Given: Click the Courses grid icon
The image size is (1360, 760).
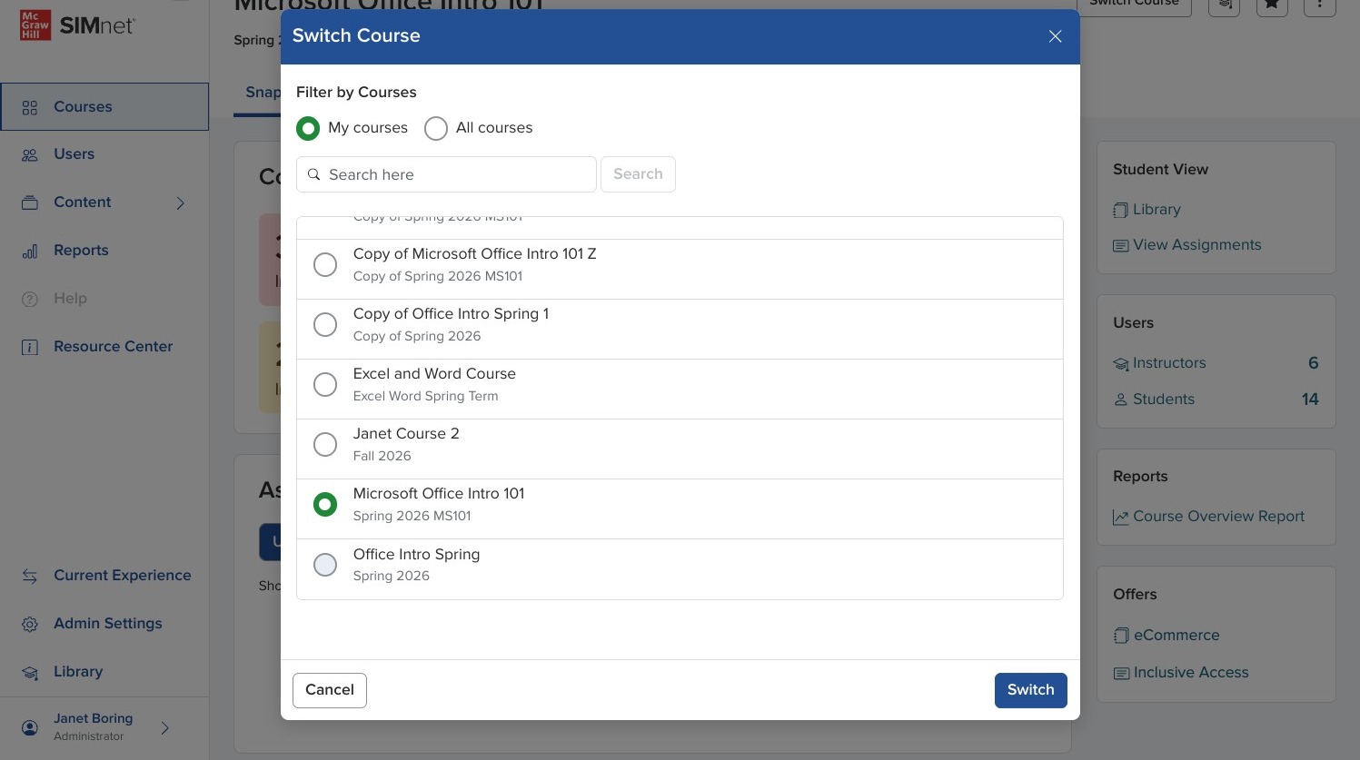Looking at the screenshot, I should (x=30, y=107).
